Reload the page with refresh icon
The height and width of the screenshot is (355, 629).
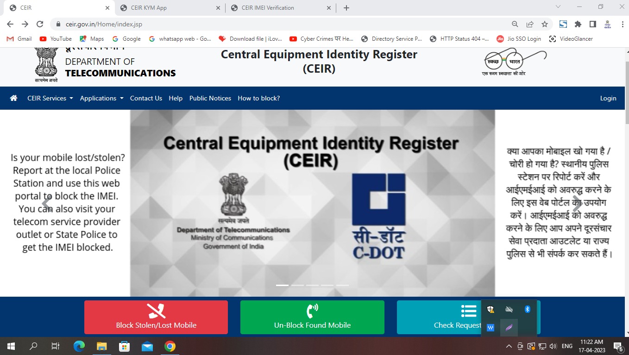pos(40,24)
